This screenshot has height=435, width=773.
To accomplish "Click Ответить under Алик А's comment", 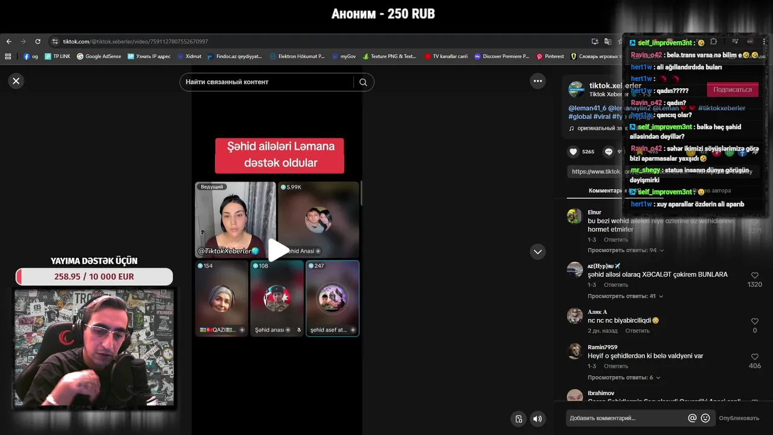I will tap(638, 331).
